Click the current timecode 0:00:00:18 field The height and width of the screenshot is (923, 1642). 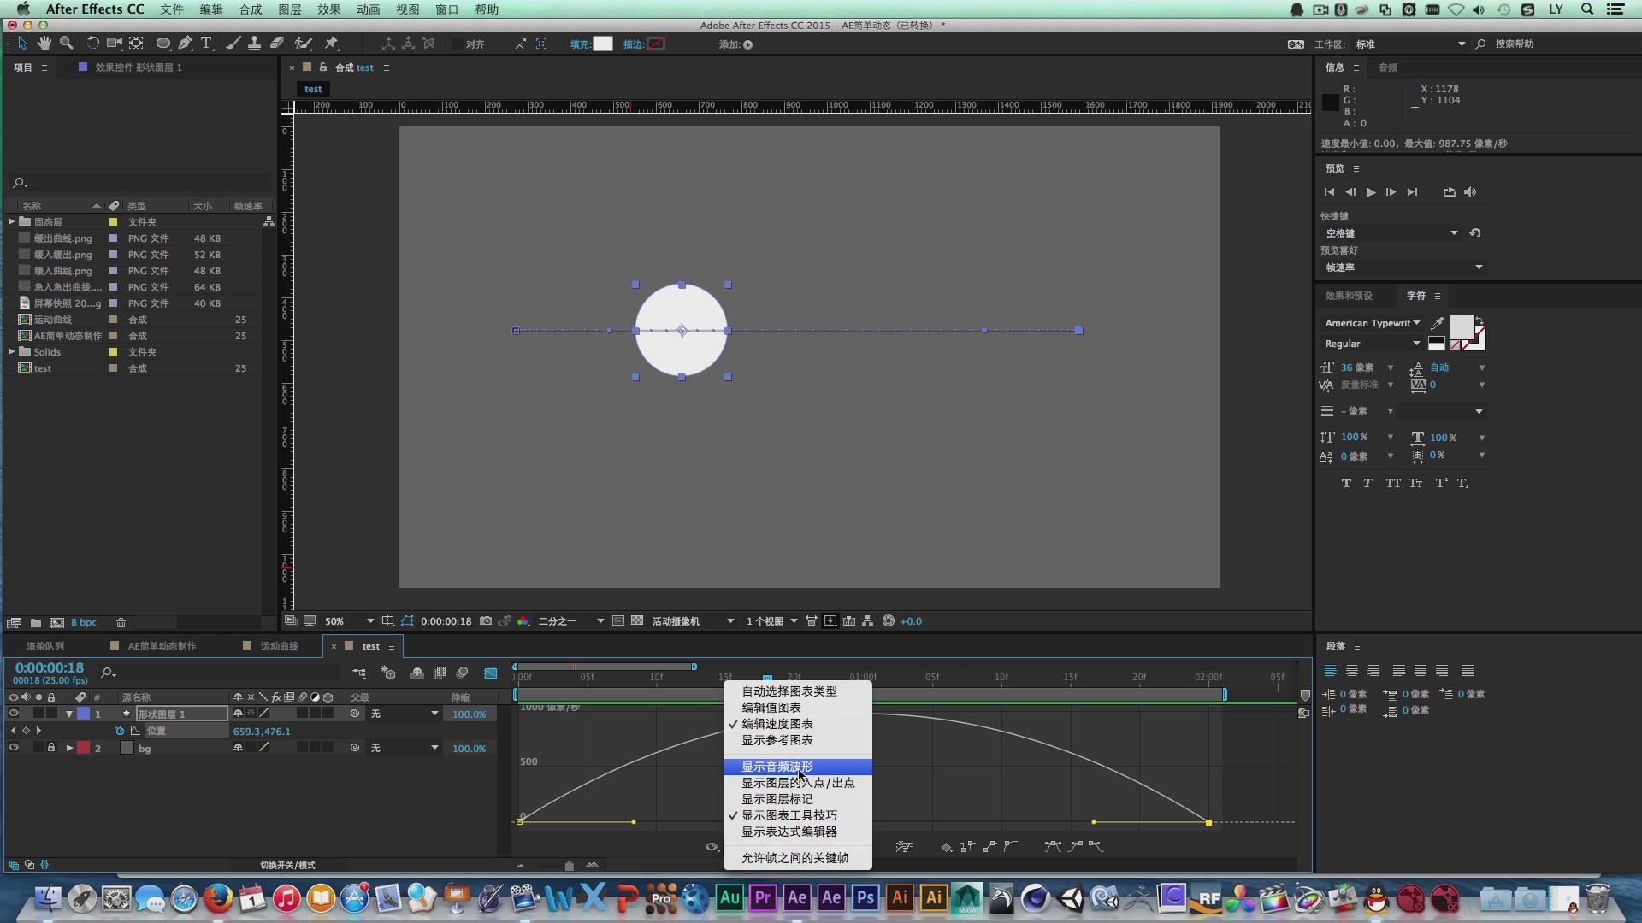tap(50, 667)
